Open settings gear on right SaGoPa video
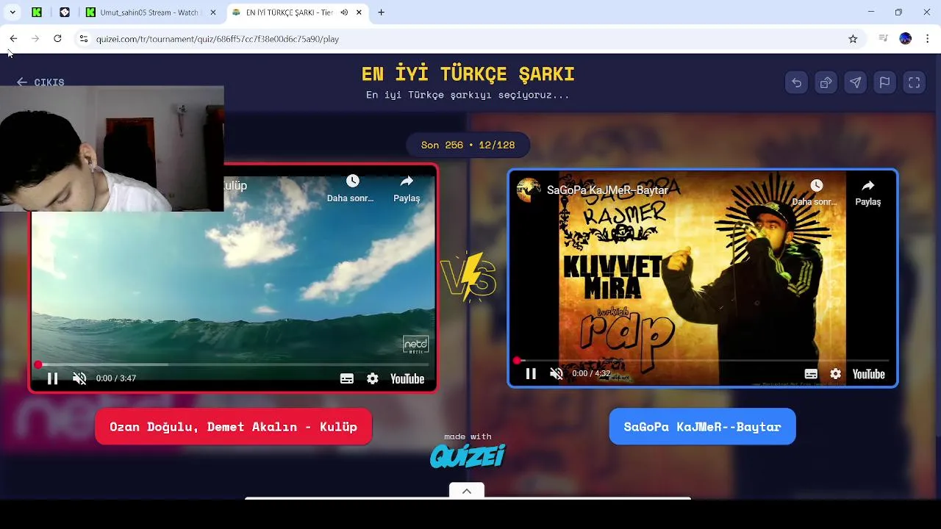 pyautogui.click(x=835, y=374)
